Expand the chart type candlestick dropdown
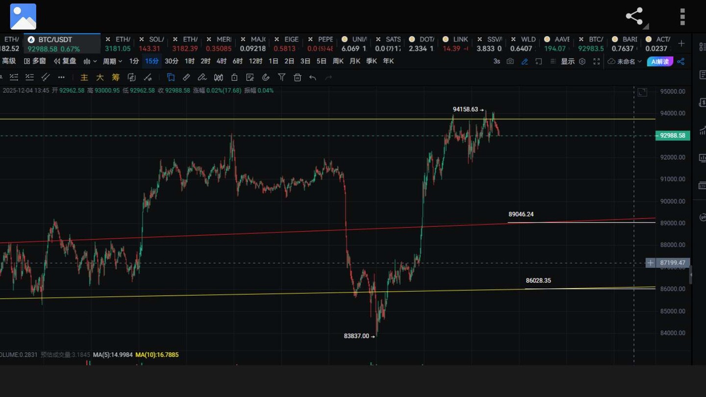 coord(90,61)
